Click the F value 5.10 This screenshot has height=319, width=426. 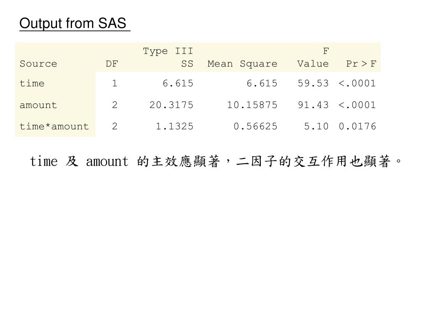click(x=316, y=126)
